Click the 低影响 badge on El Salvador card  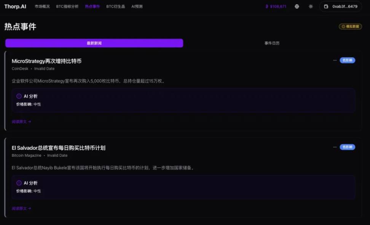tap(347, 147)
